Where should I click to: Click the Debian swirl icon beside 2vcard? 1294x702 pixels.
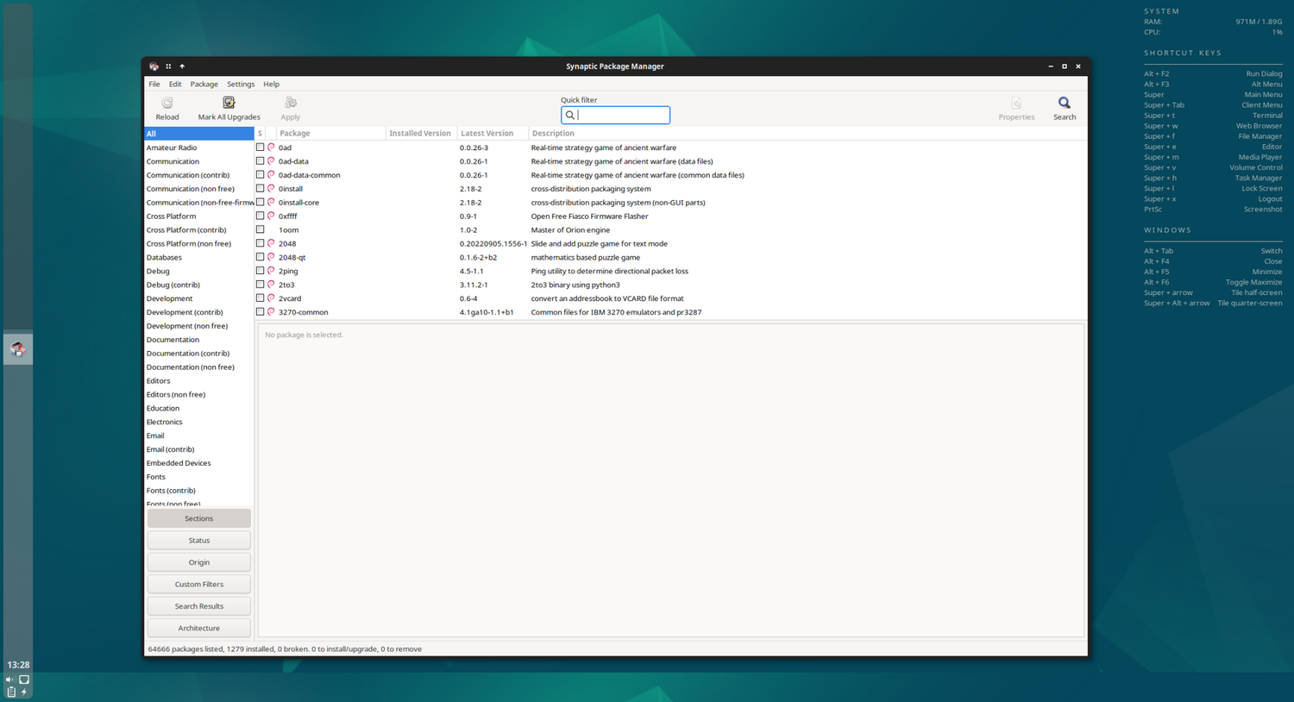tap(271, 298)
